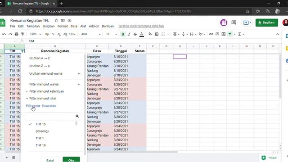Click the Batal button
The height and width of the screenshot is (162, 288).
tap(50, 160)
